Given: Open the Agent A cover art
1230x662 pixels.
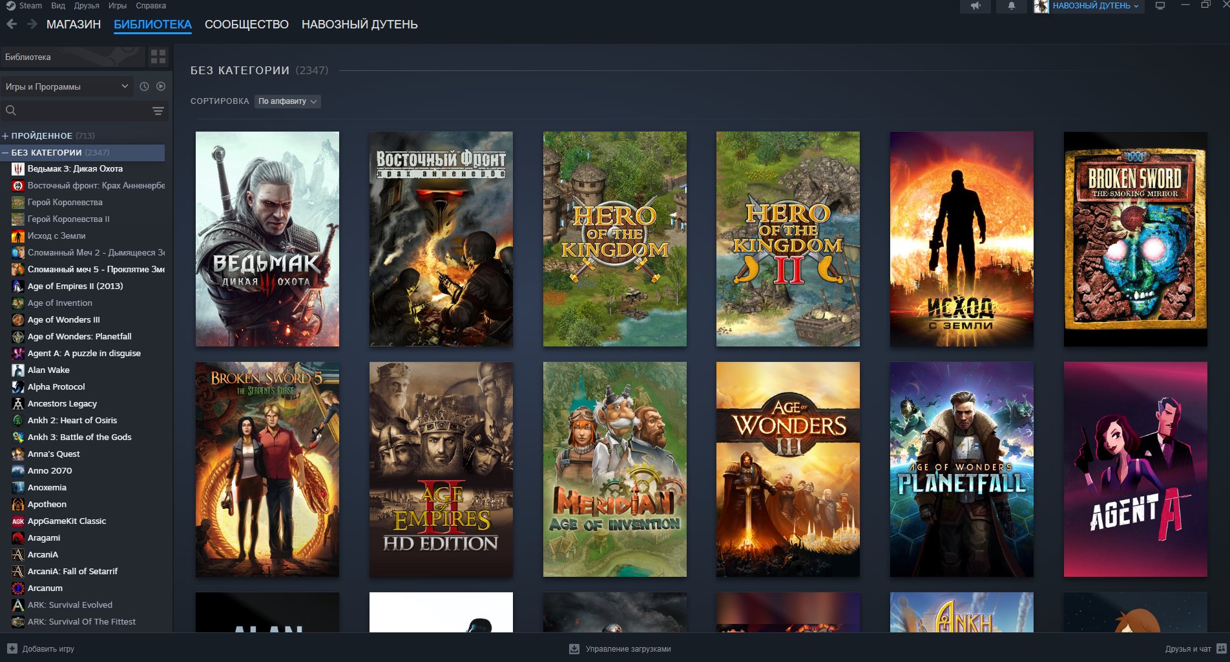Looking at the screenshot, I should click(x=1136, y=469).
